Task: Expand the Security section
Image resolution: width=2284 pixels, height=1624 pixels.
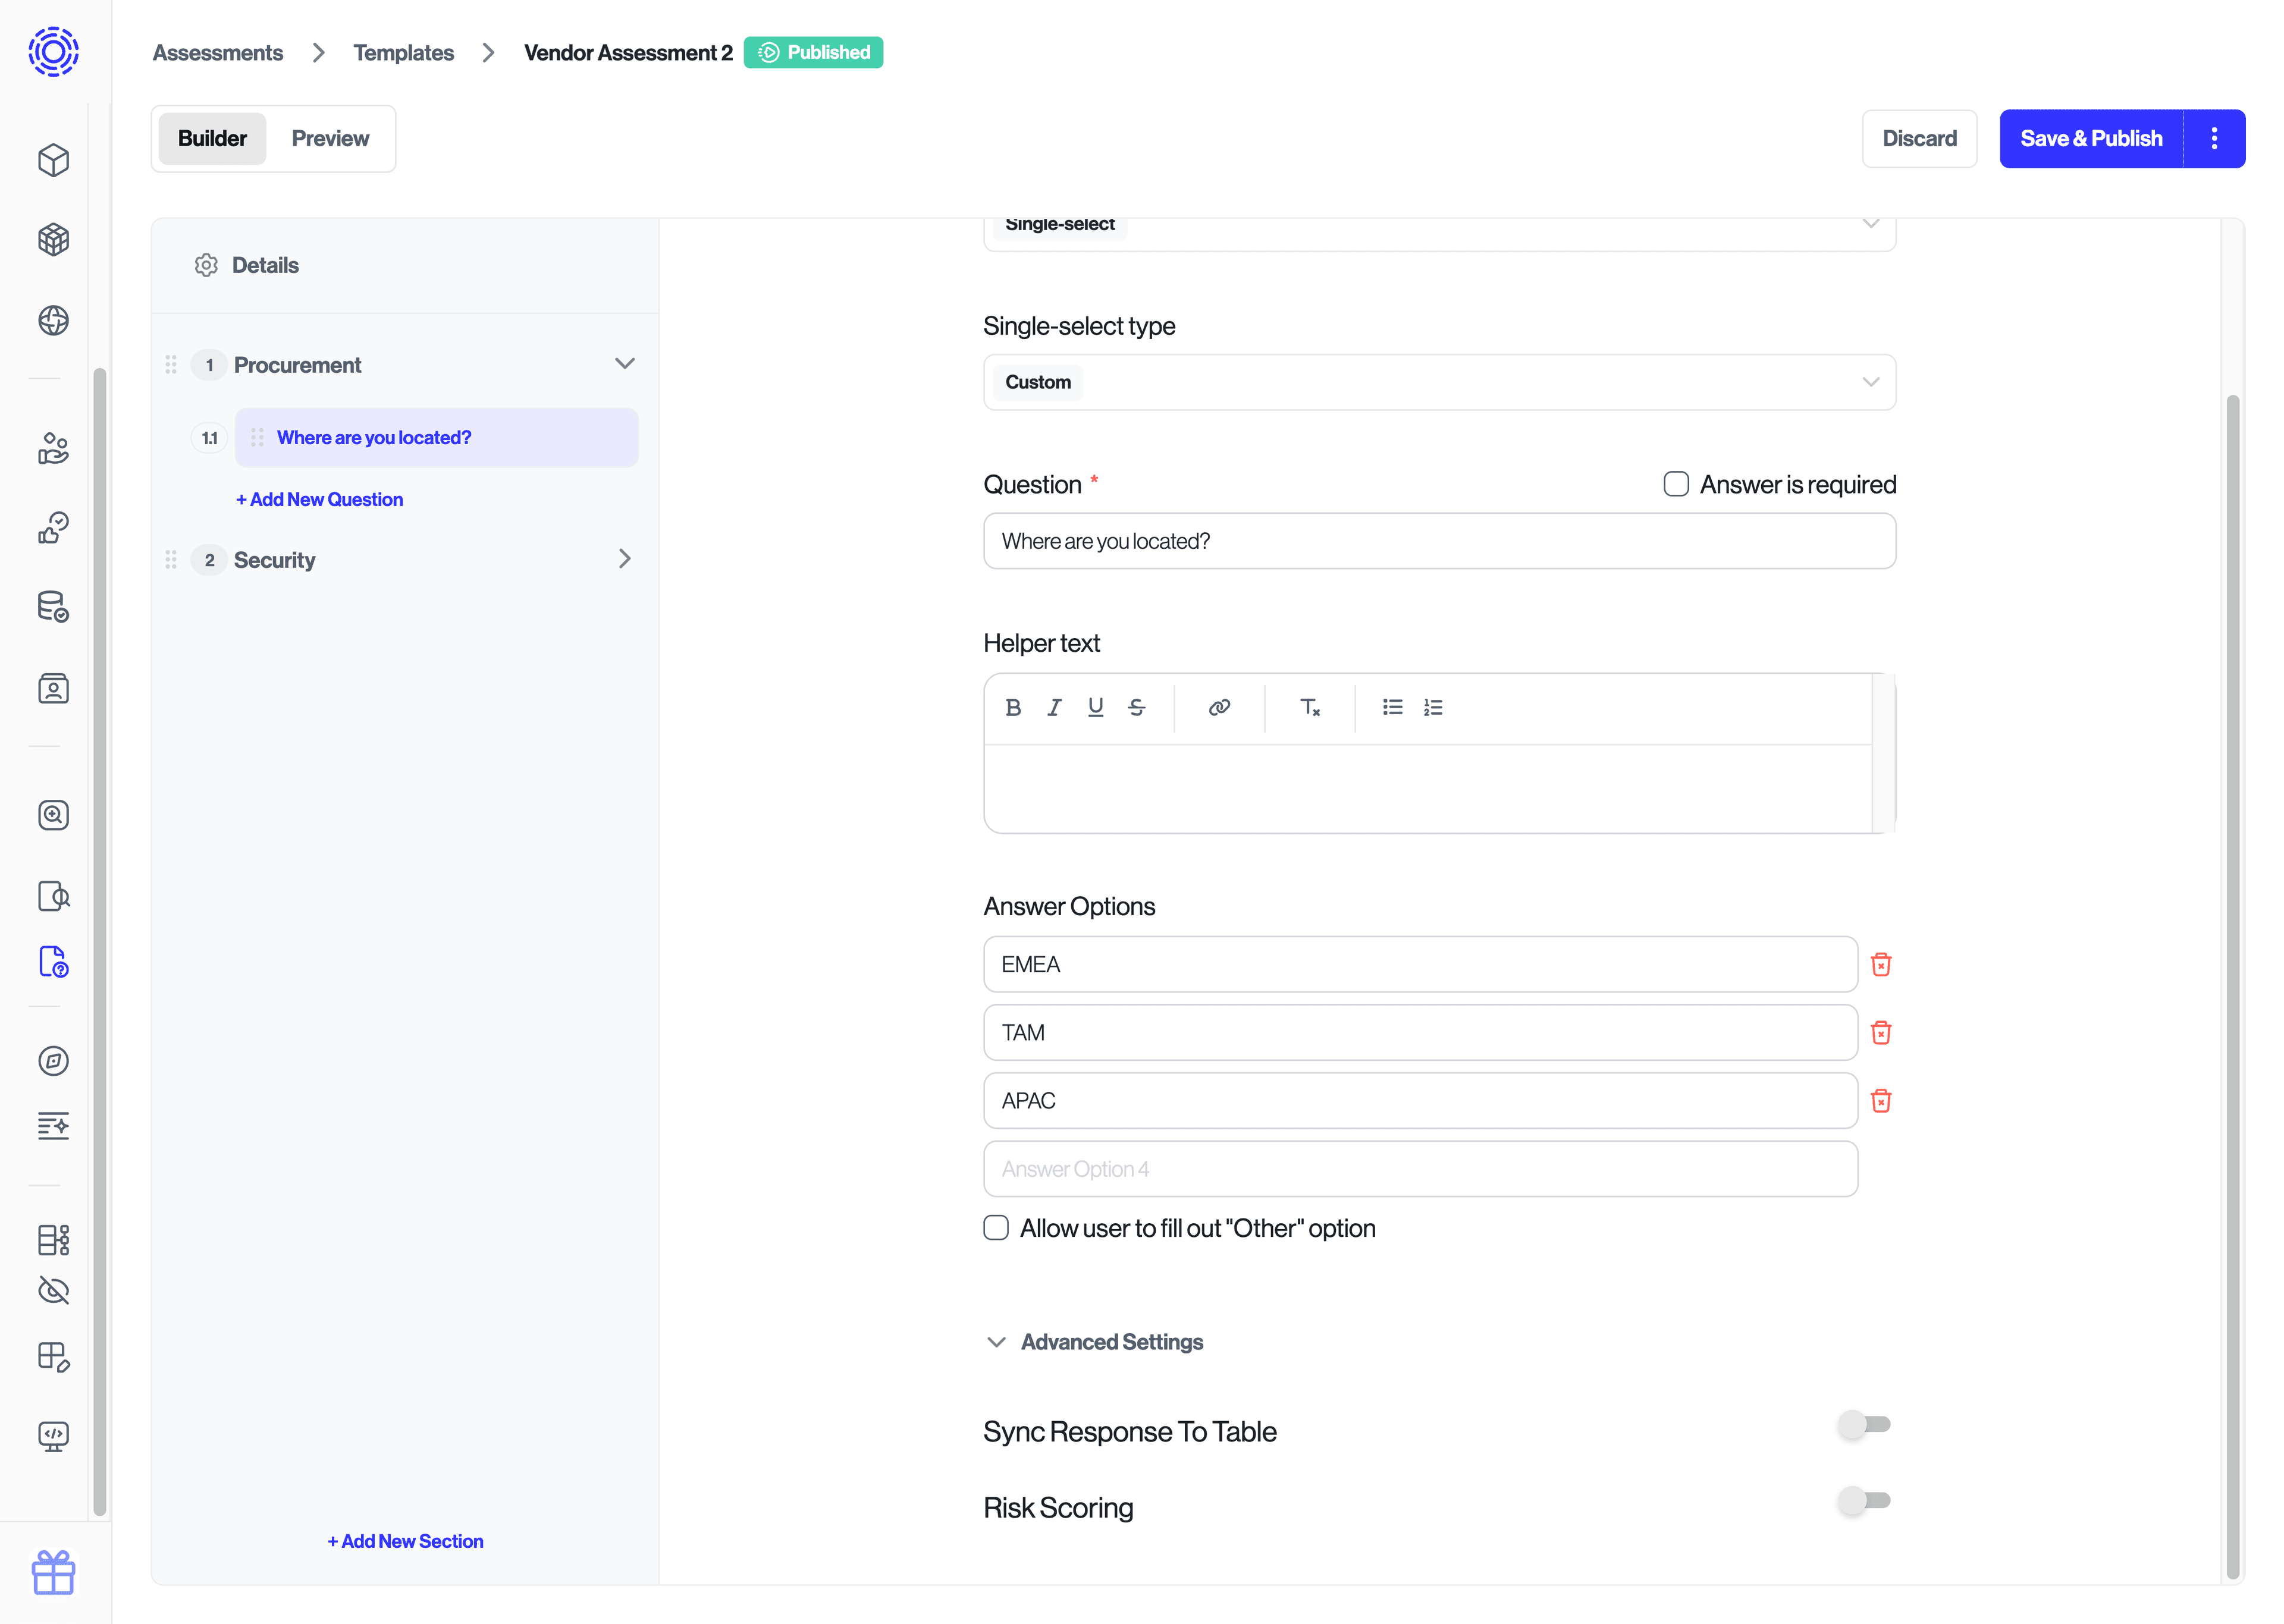Action: coord(625,559)
